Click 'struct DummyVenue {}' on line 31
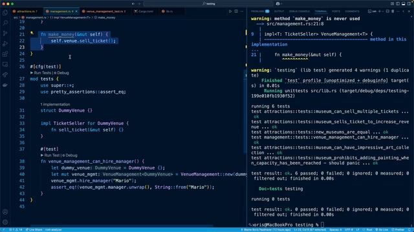Screen dimensions: 414x232 click(x=66, y=110)
